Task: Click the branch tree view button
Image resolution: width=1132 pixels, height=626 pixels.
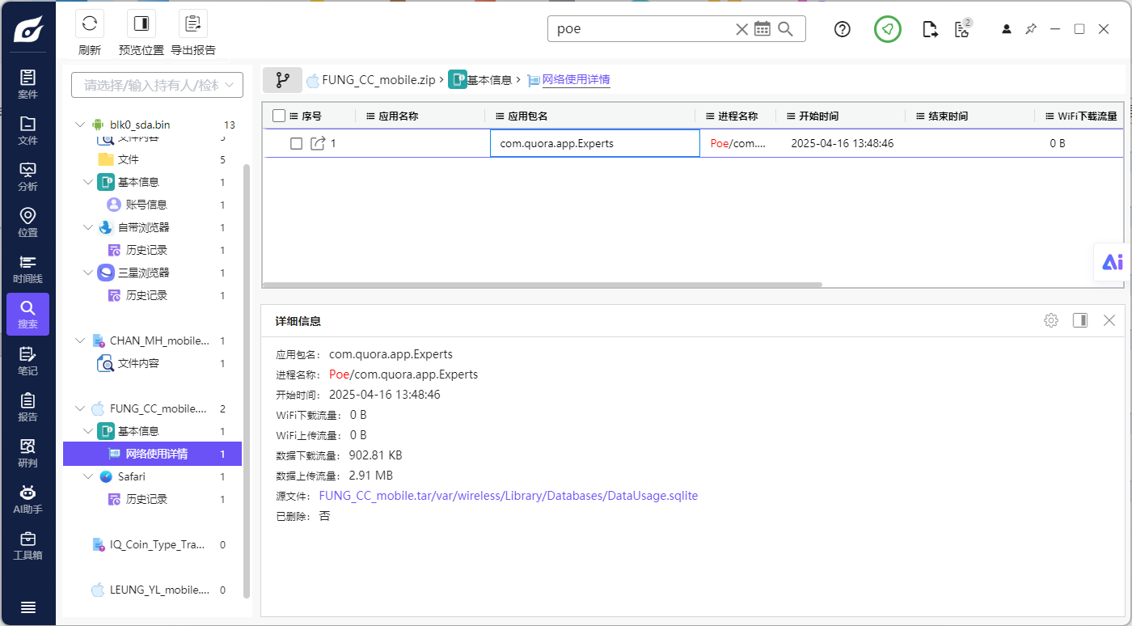Action: coord(282,80)
